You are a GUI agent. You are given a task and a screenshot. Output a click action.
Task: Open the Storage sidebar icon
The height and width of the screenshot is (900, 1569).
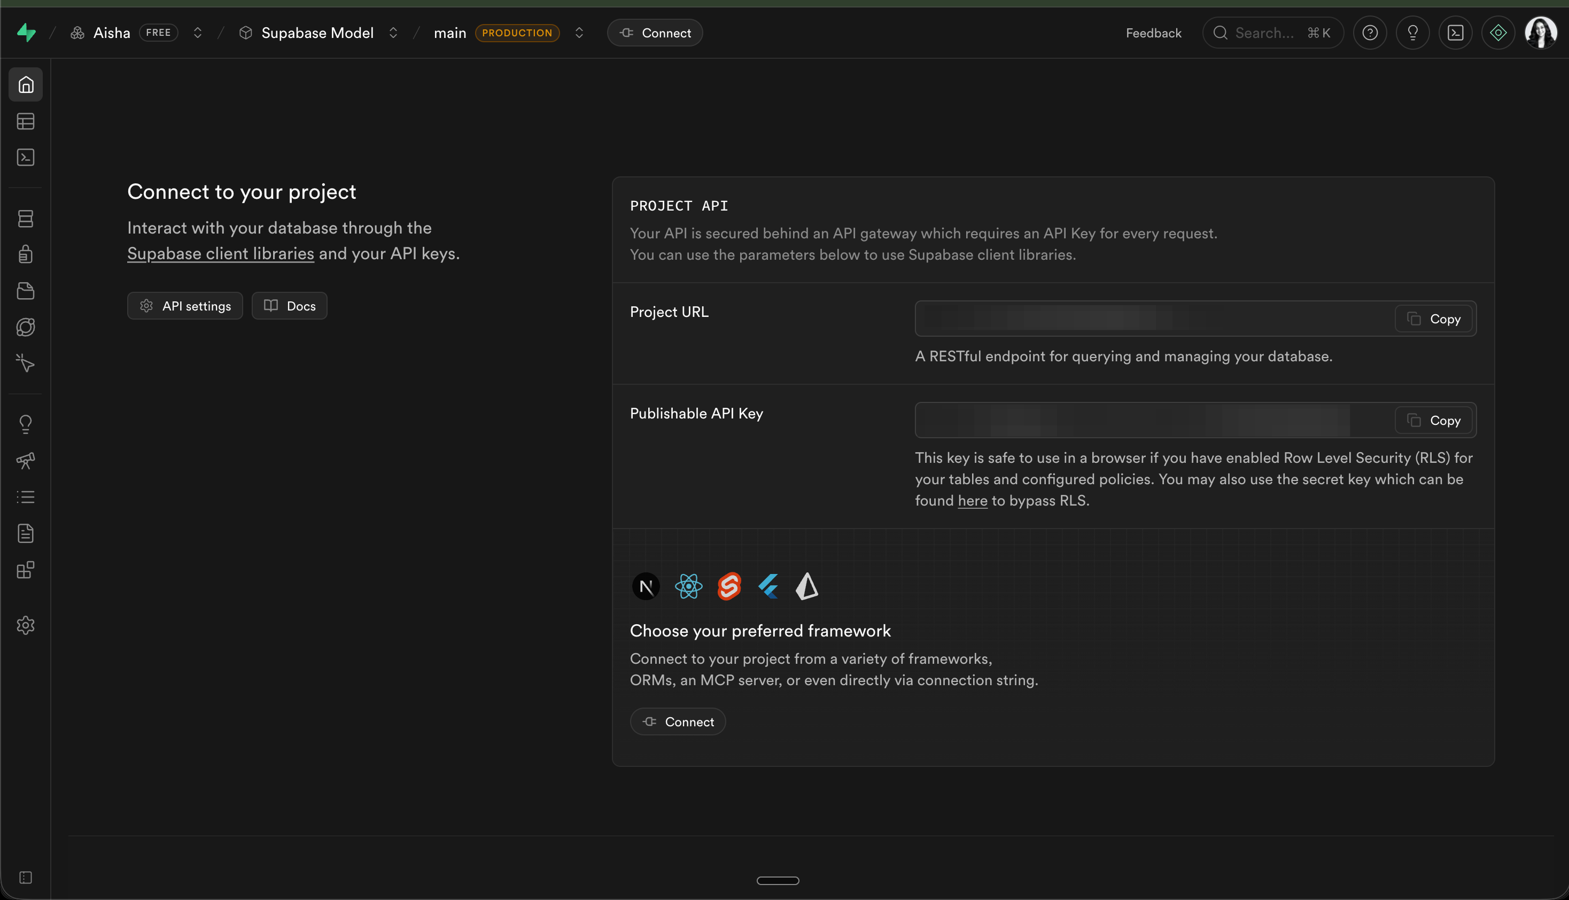pyautogui.click(x=25, y=291)
